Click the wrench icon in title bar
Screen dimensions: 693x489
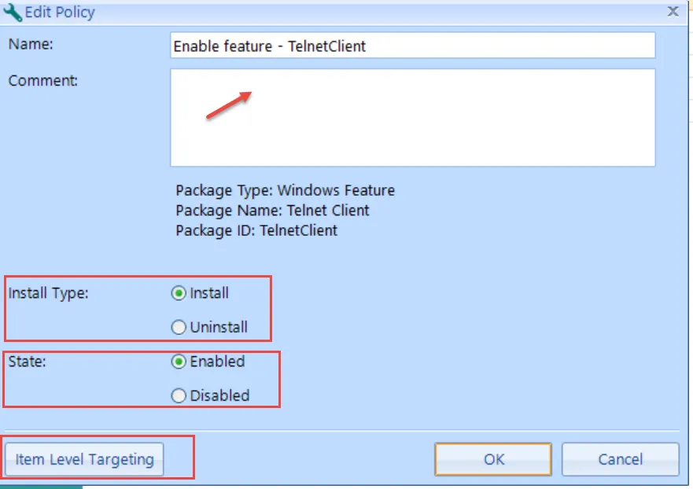point(13,13)
